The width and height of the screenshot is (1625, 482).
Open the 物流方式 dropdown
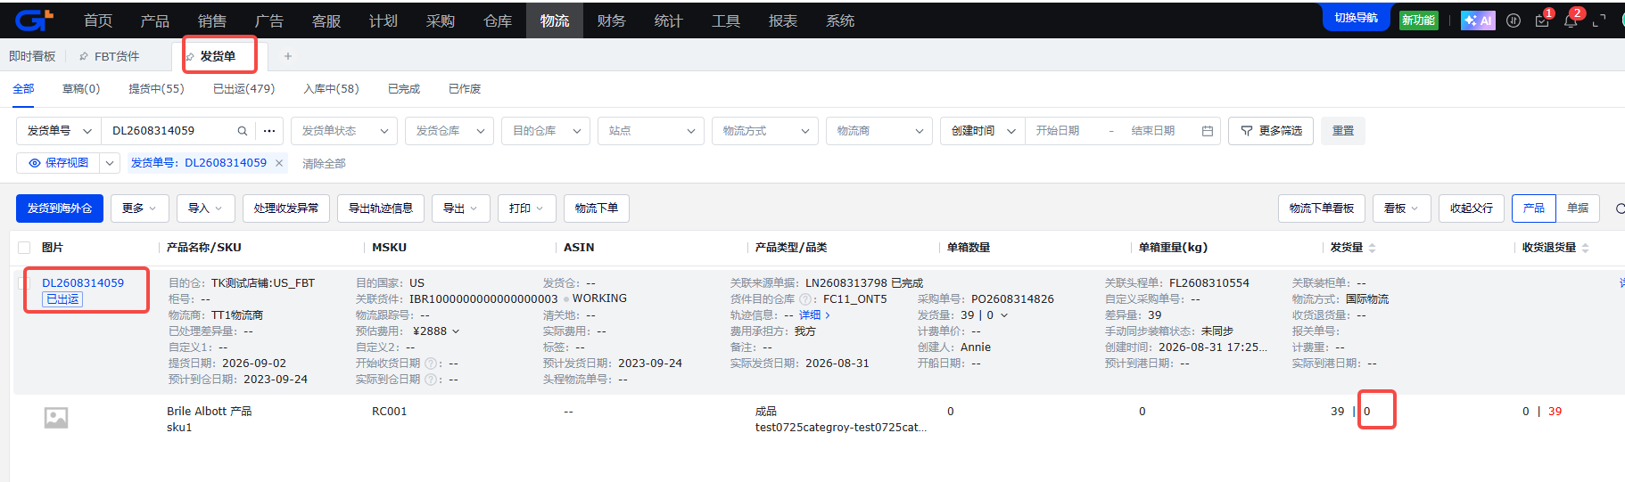pos(765,131)
